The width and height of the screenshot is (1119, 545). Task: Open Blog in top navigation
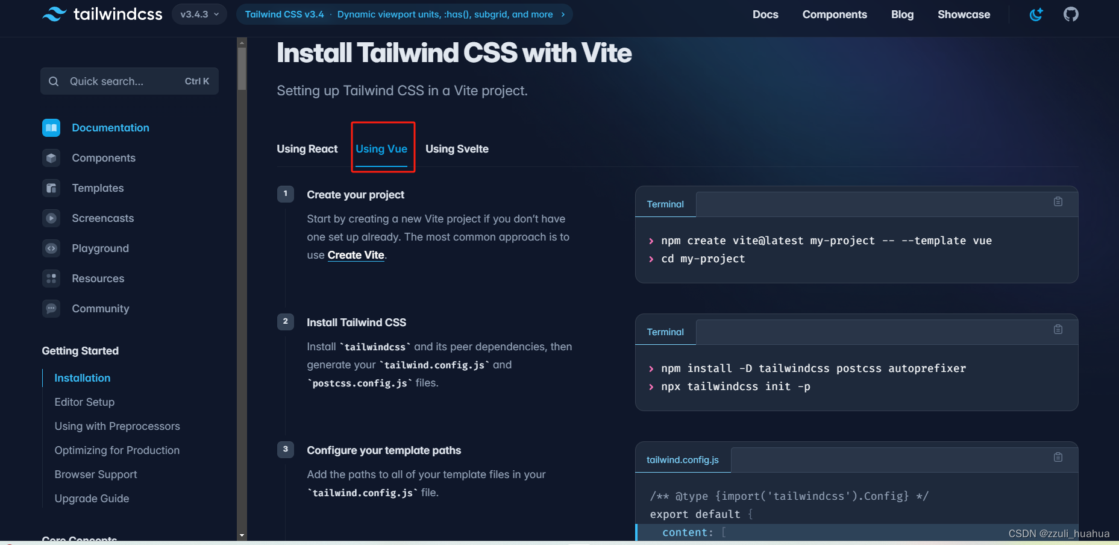point(902,14)
